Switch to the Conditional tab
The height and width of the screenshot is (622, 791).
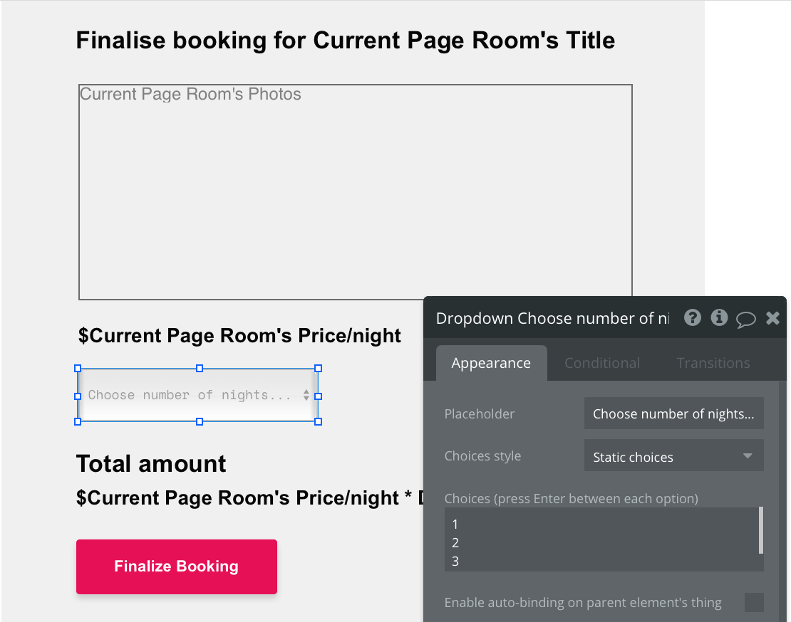point(602,363)
